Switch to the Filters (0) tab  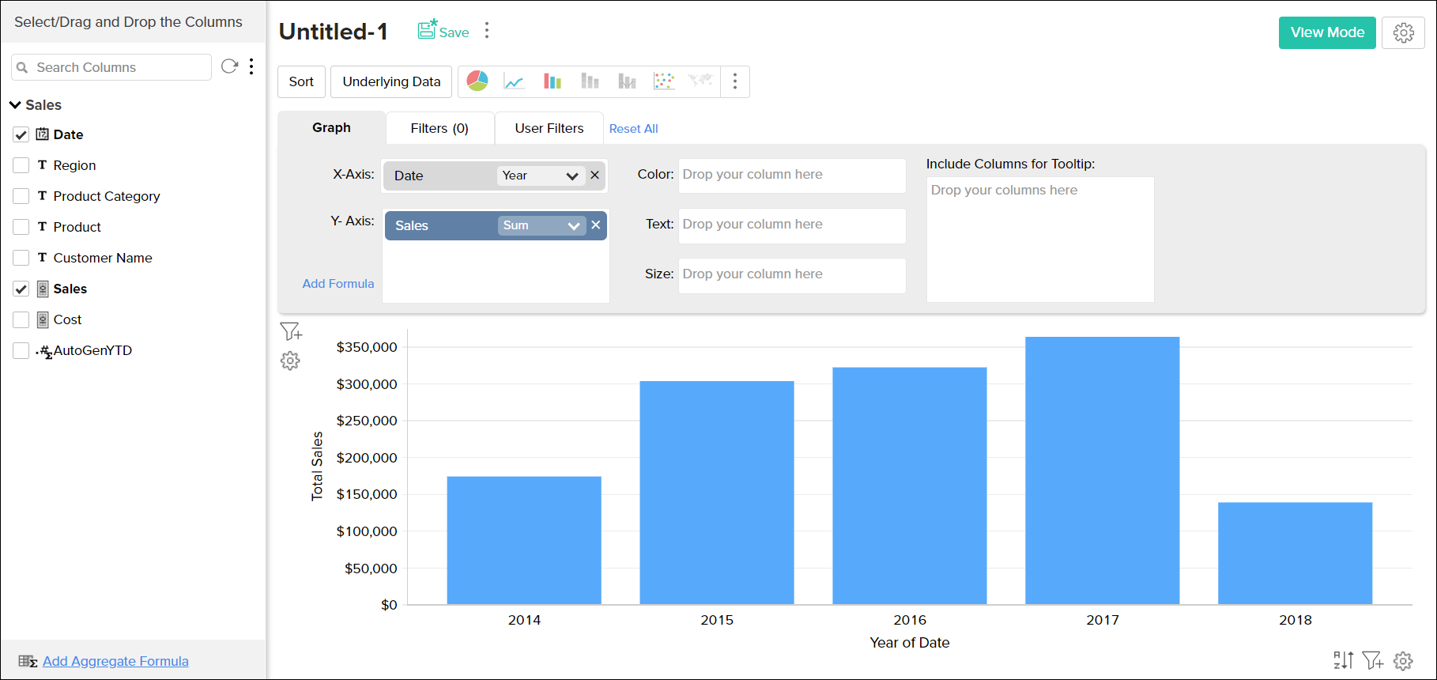click(x=439, y=128)
